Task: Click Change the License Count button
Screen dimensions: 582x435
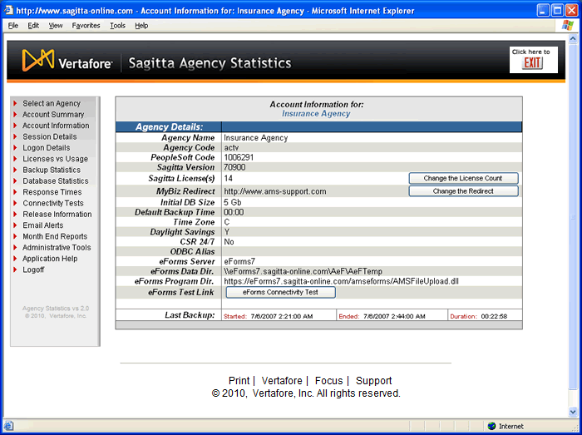Action: (x=463, y=178)
